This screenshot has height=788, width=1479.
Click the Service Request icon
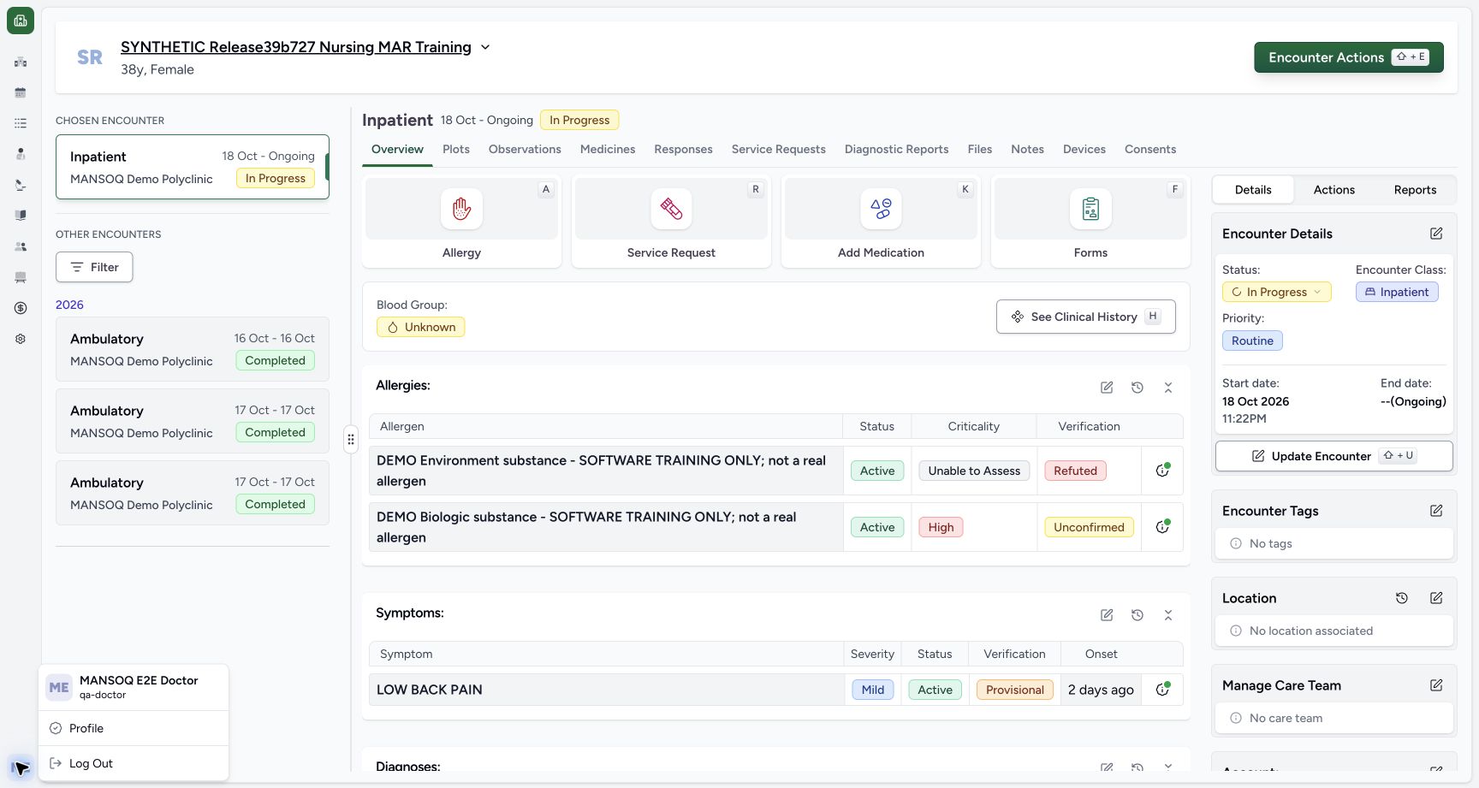pyautogui.click(x=671, y=209)
